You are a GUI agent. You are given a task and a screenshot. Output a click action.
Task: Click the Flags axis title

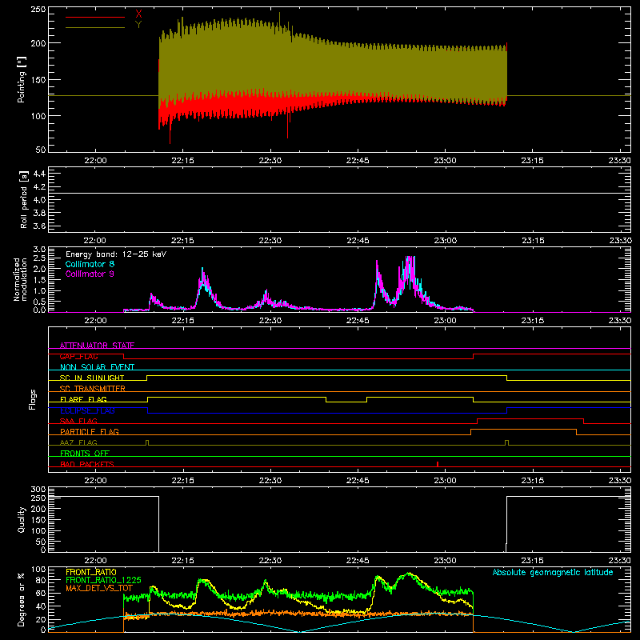pos(33,399)
